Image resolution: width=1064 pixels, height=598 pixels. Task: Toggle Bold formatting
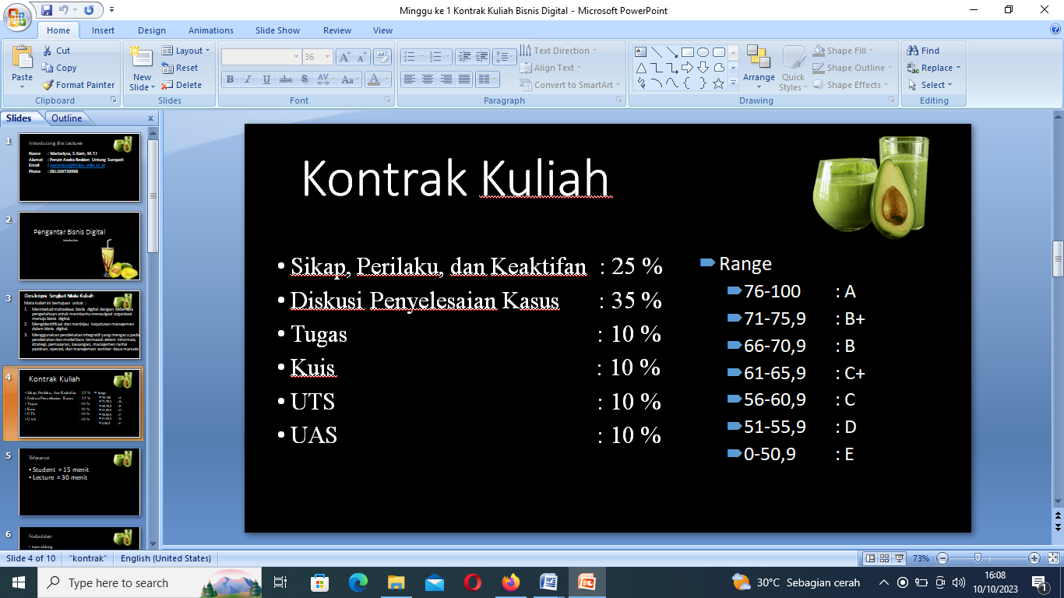pyautogui.click(x=230, y=79)
